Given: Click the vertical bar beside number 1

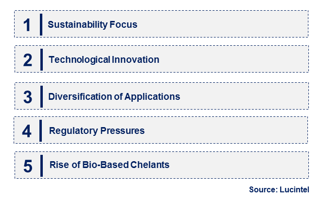Looking at the screenshot, I should [41, 25].
